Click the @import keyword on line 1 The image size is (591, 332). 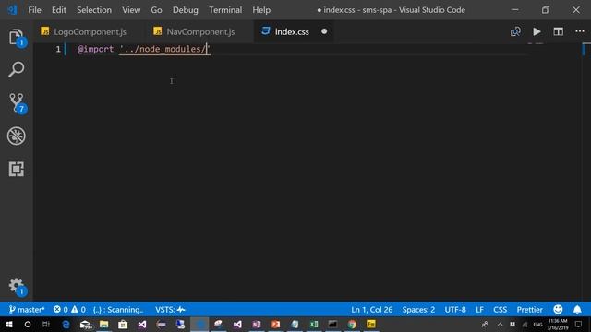point(95,49)
